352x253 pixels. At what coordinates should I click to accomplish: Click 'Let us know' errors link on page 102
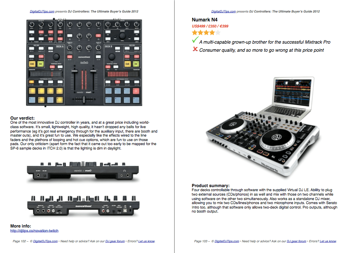coord(147,241)
